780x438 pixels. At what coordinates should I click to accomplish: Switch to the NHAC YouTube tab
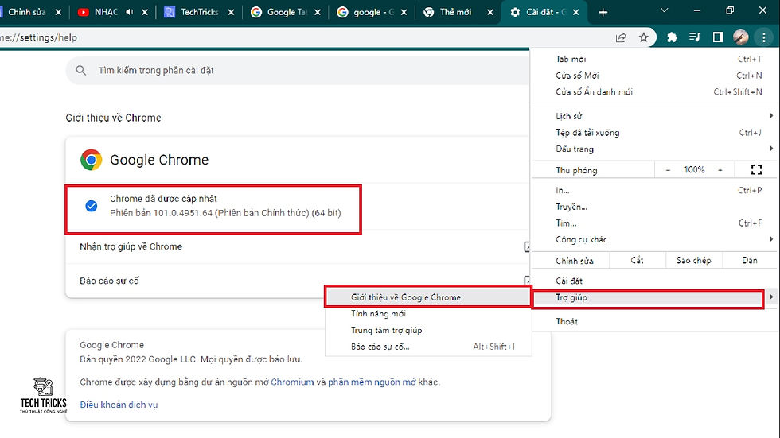[x=112, y=13]
